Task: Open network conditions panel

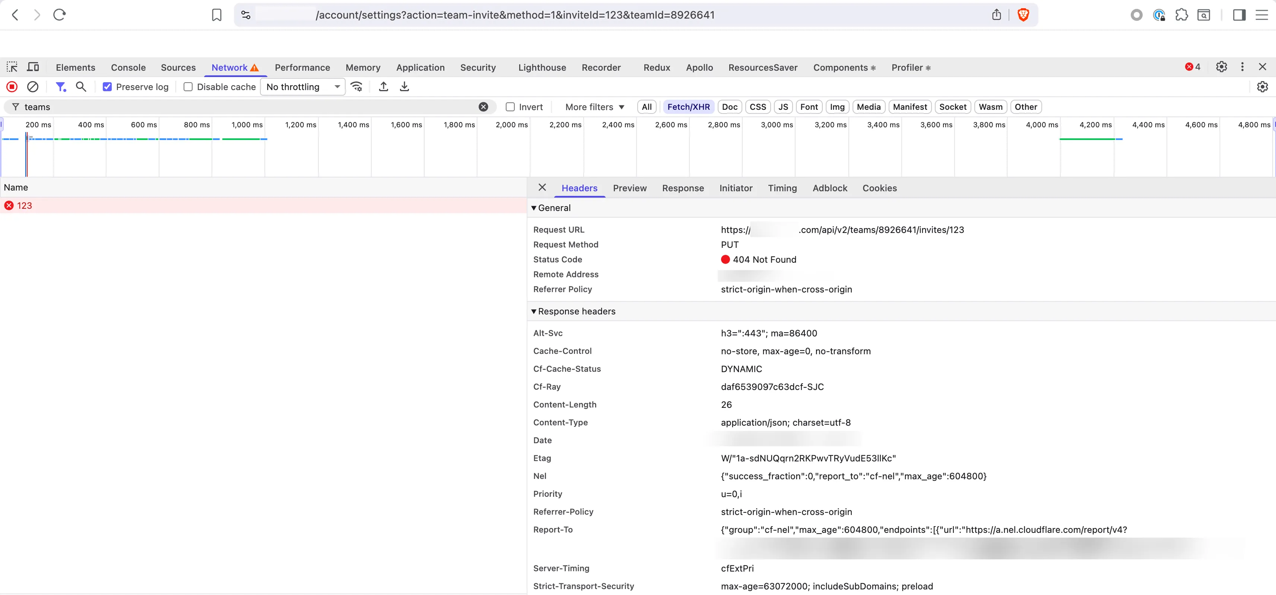Action: pyautogui.click(x=357, y=87)
